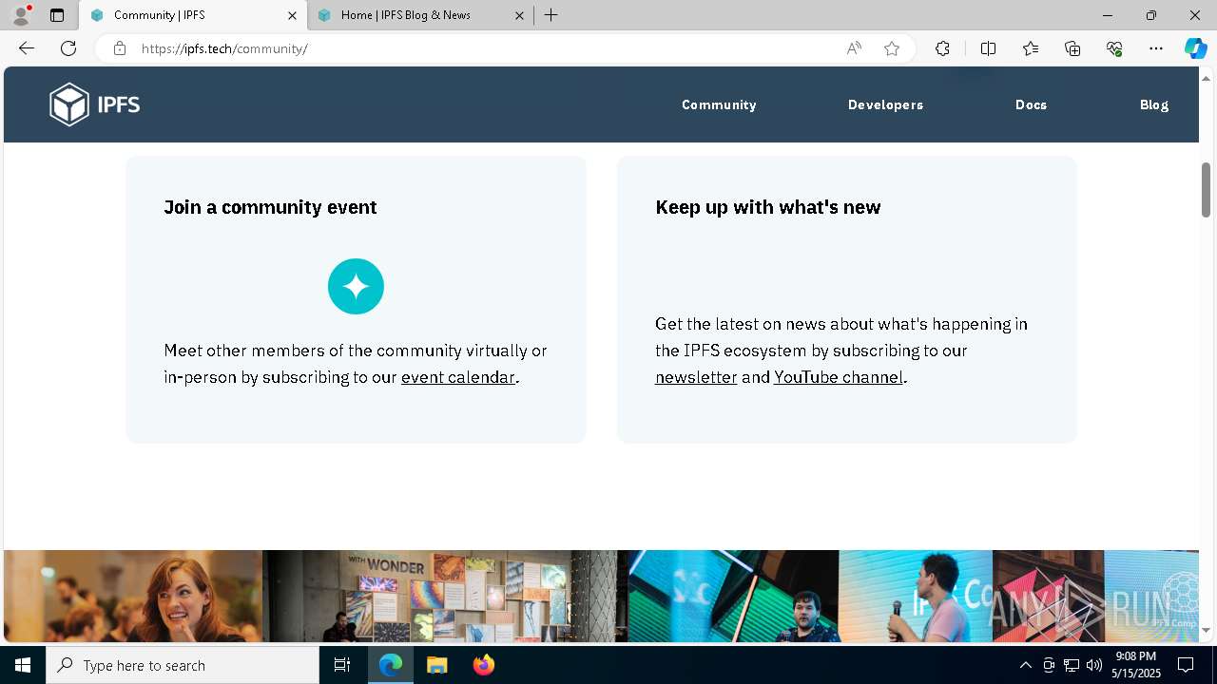The image size is (1217, 684).
Task: Launch Firefox from taskbar
Action: pos(483,665)
